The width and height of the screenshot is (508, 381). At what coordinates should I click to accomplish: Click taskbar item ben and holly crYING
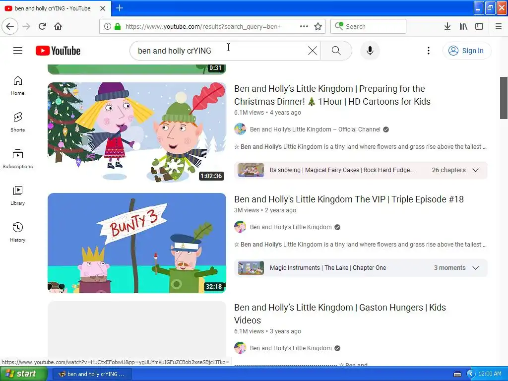pos(92,374)
